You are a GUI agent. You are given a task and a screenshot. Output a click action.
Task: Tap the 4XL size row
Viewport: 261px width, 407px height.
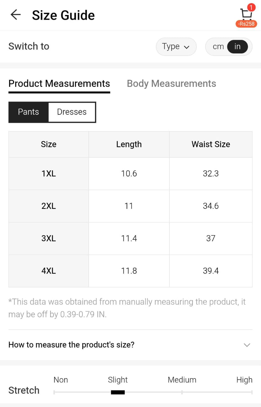(x=49, y=271)
